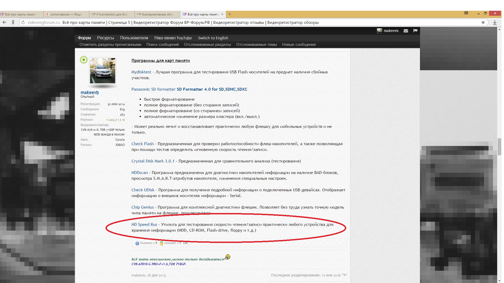
Task: Close the active Всё про карты tab
Action: (222, 14)
